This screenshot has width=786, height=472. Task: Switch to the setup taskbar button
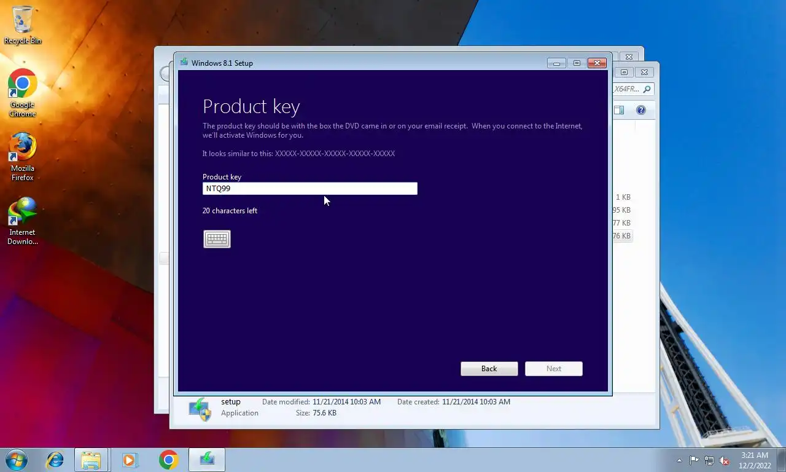pyautogui.click(x=207, y=460)
